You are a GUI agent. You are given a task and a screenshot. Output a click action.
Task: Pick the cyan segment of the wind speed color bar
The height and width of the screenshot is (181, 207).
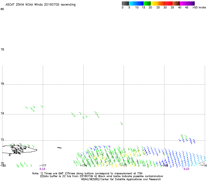[133, 3]
